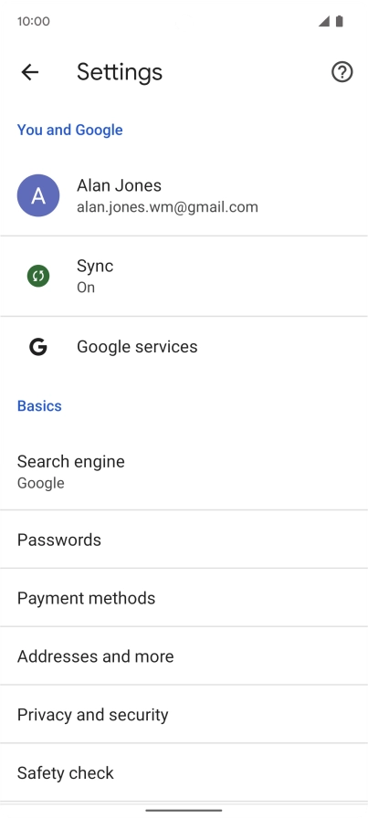368x818 pixels.
Task: Open Google services
Action: point(184,346)
